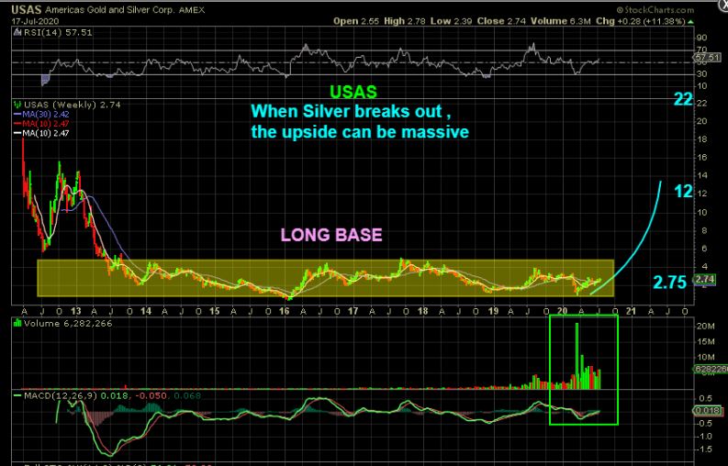Viewport: 728px width, 466px height.
Task: Click the 0.018 MACD value tag on right
Action: [707, 410]
